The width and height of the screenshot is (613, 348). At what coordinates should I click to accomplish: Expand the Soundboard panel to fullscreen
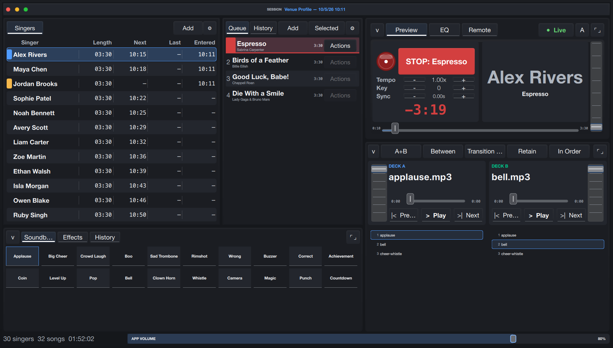(x=353, y=237)
